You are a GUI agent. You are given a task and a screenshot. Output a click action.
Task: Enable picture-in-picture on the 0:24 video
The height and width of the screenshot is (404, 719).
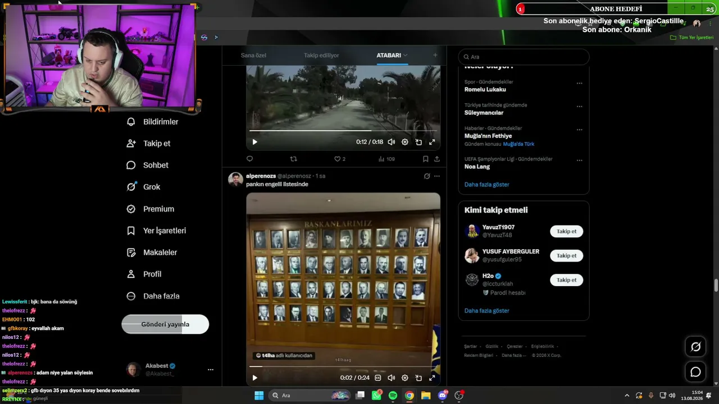pyautogui.click(x=418, y=378)
